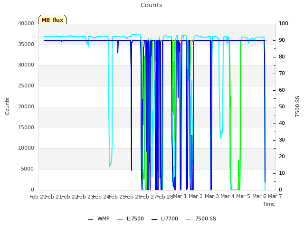Viewport: 304px width, 228px height.
Task: Click the 25000 tick on left axis
Action: tap(26, 85)
